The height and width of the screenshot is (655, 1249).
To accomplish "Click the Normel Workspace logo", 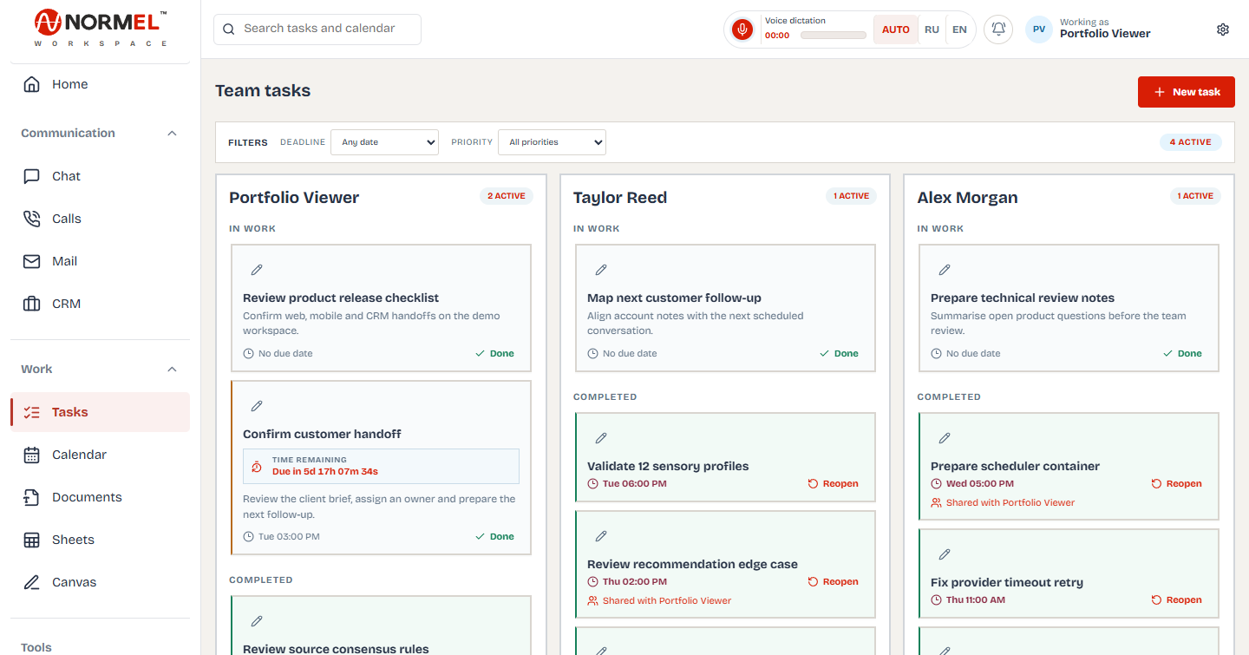I will point(101,29).
